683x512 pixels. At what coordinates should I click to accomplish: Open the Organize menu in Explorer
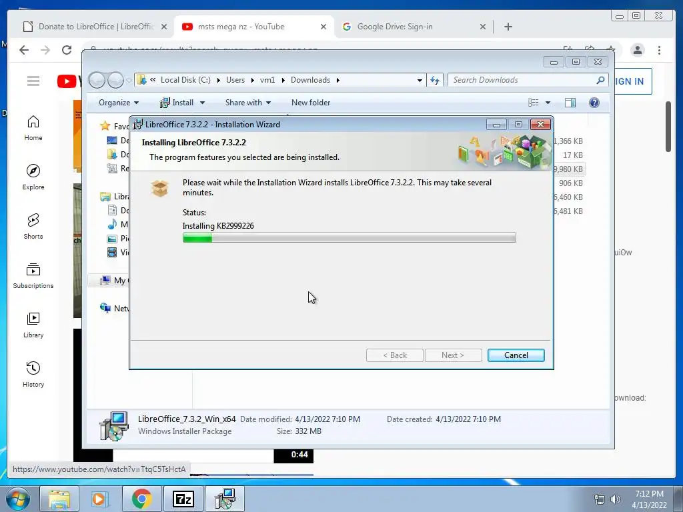pyautogui.click(x=119, y=103)
